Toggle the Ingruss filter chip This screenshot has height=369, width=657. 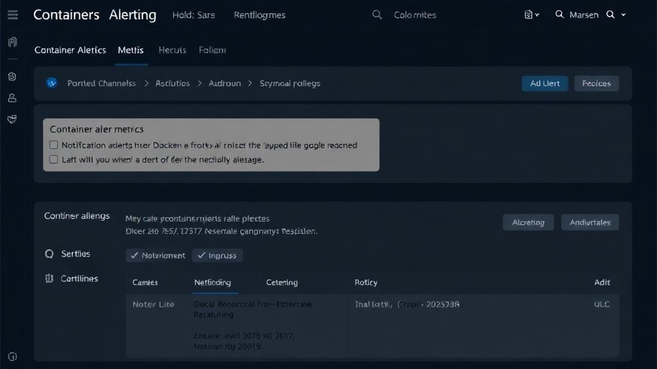tap(217, 255)
